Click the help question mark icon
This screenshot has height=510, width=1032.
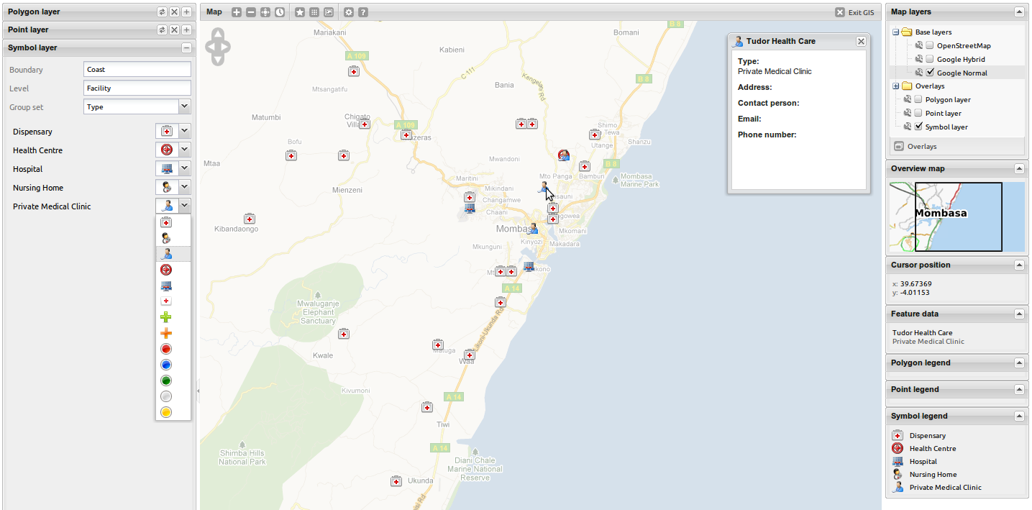(x=363, y=12)
